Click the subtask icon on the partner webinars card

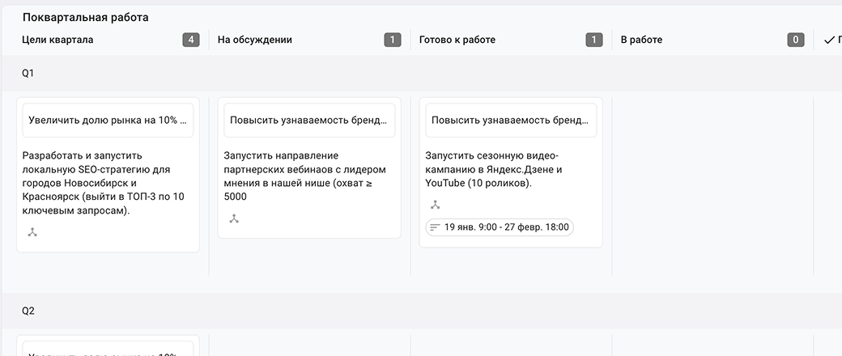pyautogui.click(x=234, y=218)
